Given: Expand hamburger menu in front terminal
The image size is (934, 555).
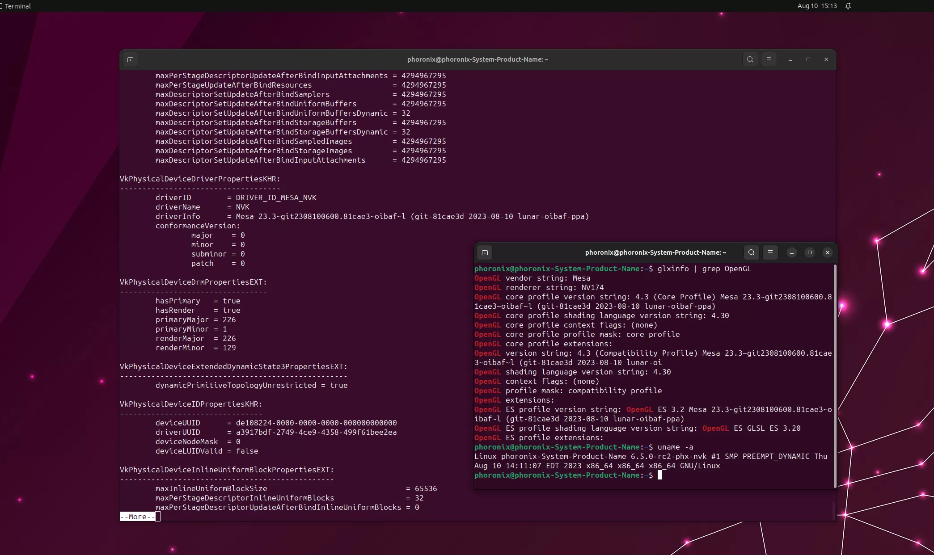Looking at the screenshot, I should pyautogui.click(x=770, y=252).
